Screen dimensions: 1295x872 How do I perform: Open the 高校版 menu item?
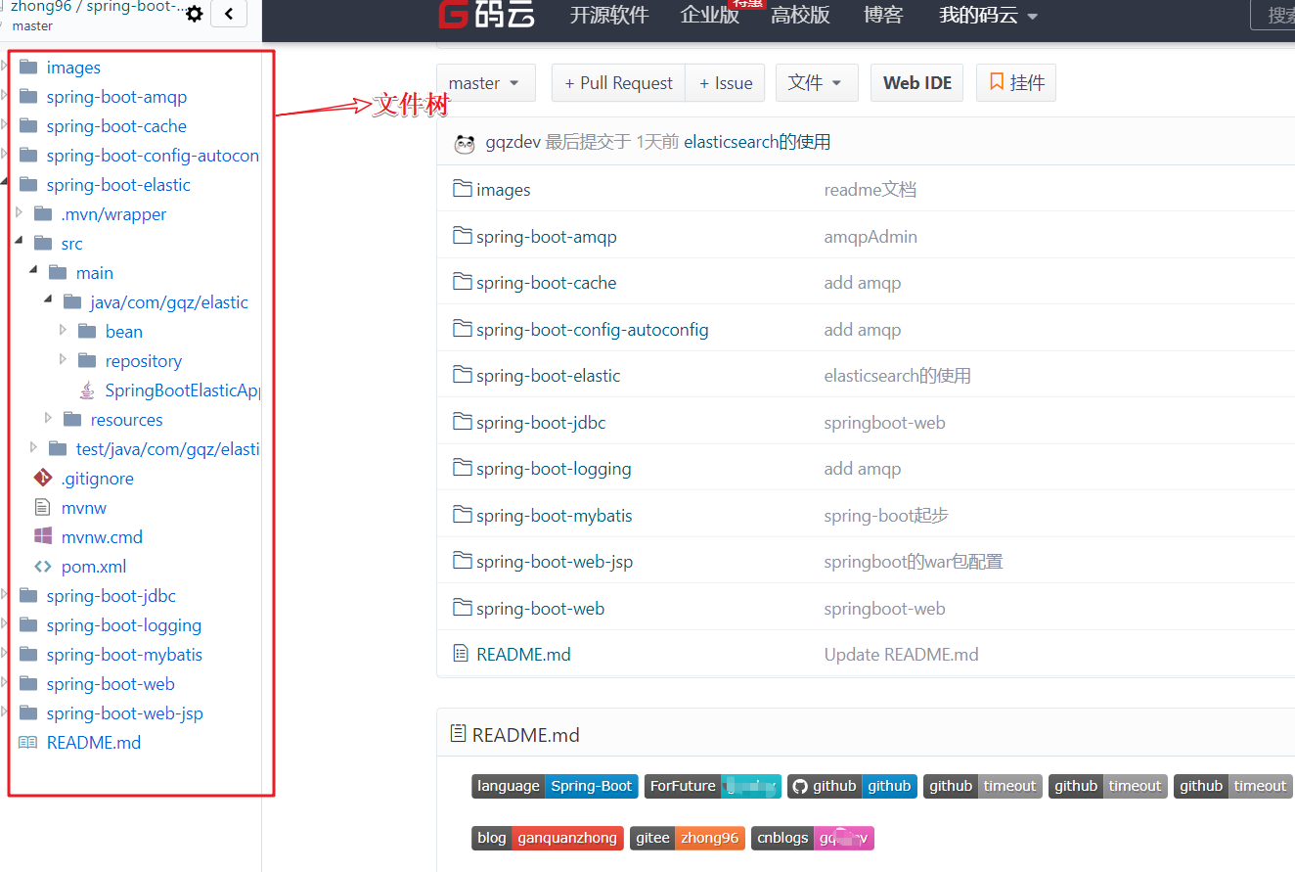tap(800, 15)
